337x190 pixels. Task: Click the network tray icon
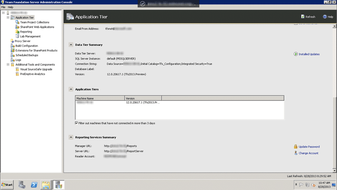pos(308,185)
